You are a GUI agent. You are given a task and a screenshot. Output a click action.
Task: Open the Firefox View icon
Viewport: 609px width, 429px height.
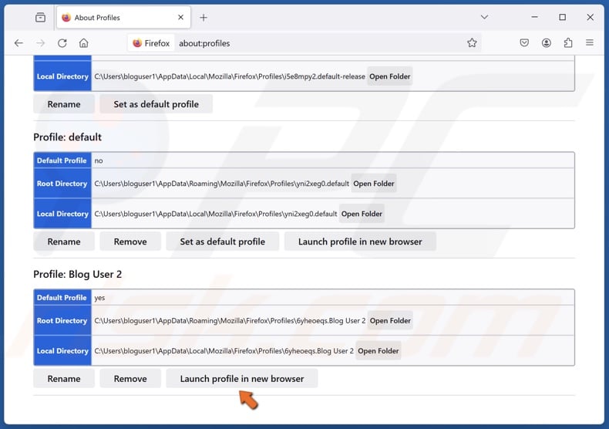coord(40,18)
